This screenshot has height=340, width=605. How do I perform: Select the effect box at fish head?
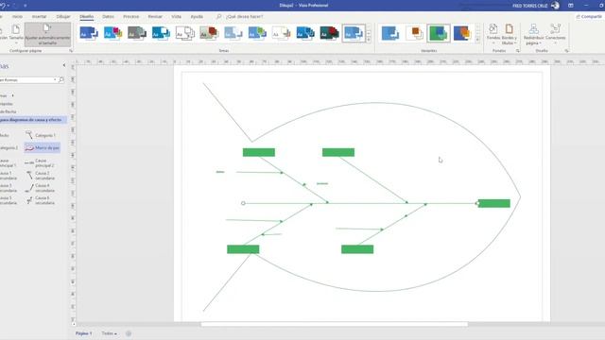coord(494,203)
